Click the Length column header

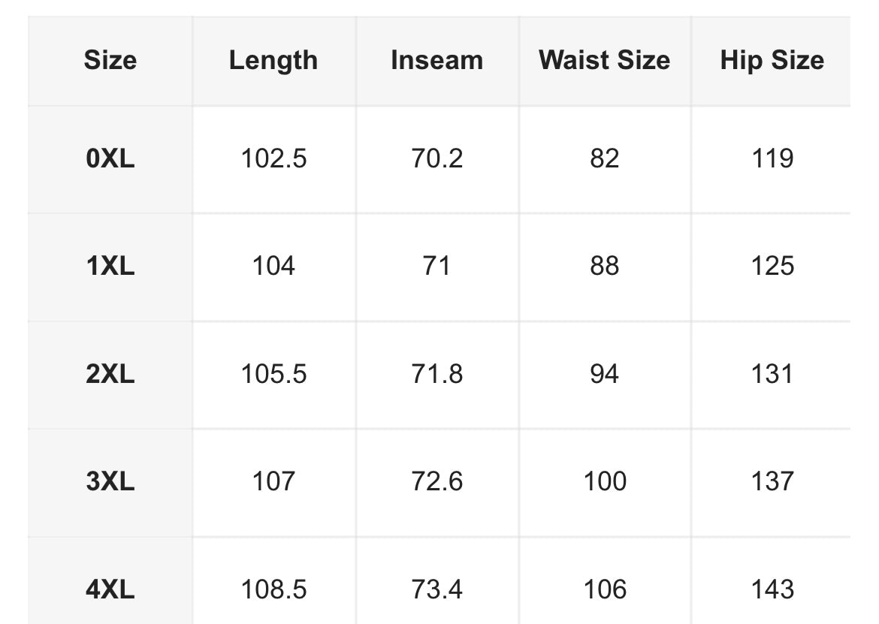273,61
